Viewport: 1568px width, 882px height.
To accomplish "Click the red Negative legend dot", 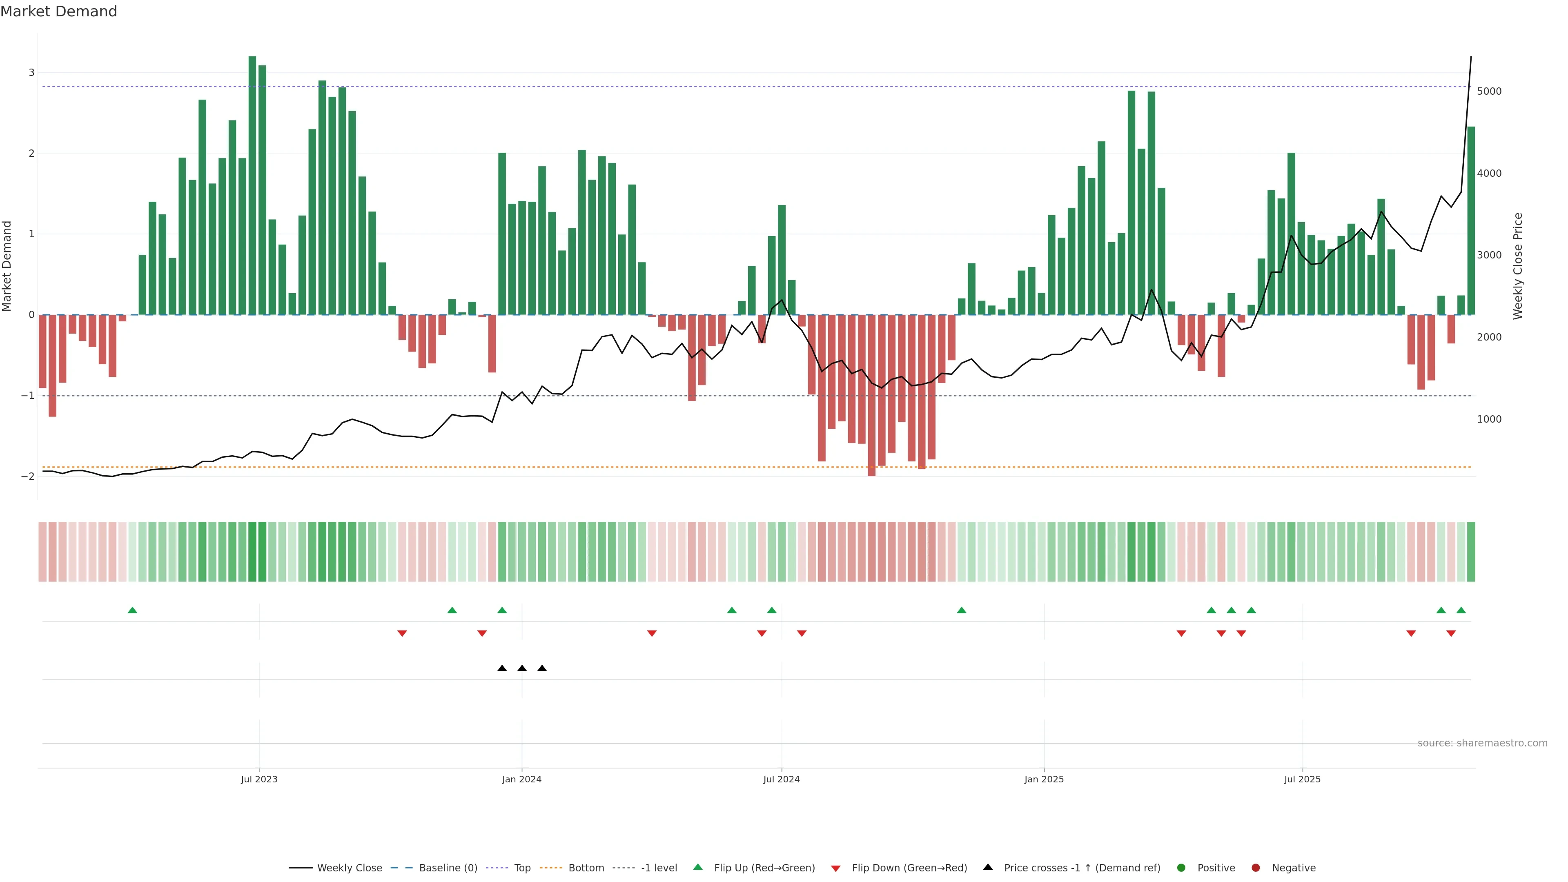I will [x=1256, y=868].
